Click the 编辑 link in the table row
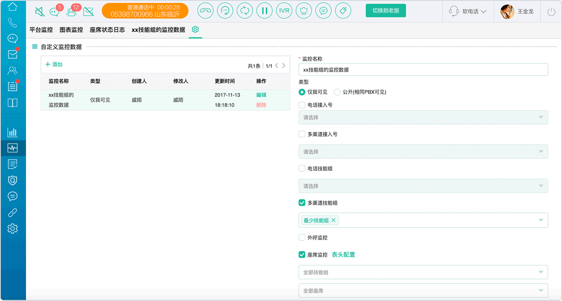Screen dimensions: 562x301 pyautogui.click(x=261, y=95)
